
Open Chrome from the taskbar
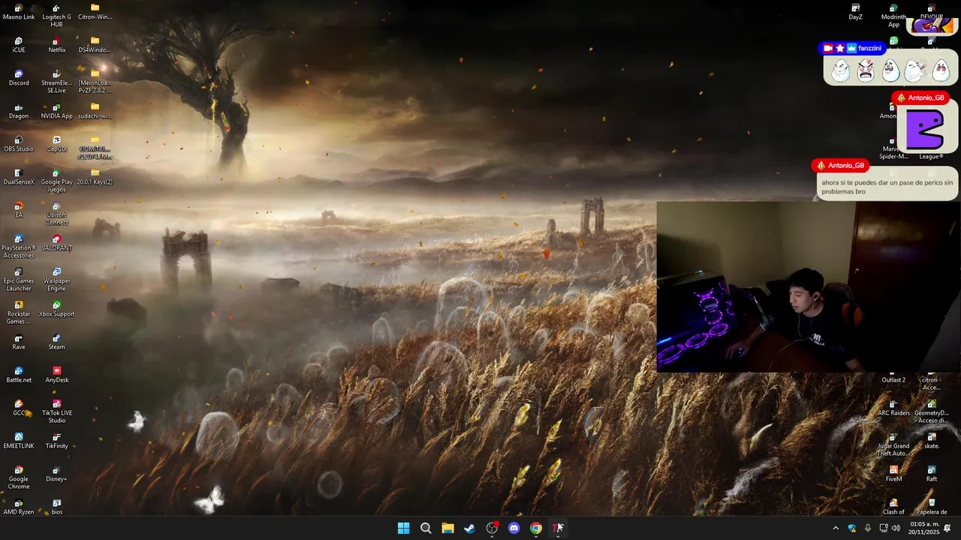pos(535,528)
